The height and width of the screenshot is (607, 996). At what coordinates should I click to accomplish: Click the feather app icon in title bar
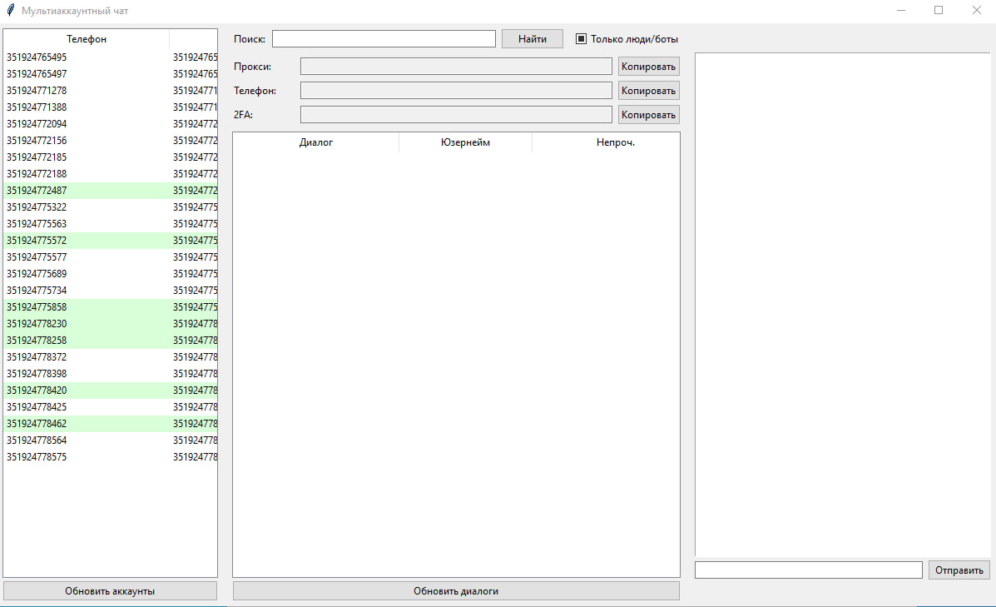click(10, 11)
